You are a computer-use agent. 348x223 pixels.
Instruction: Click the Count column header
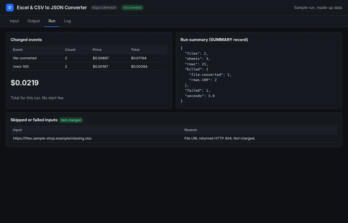pyautogui.click(x=70, y=50)
